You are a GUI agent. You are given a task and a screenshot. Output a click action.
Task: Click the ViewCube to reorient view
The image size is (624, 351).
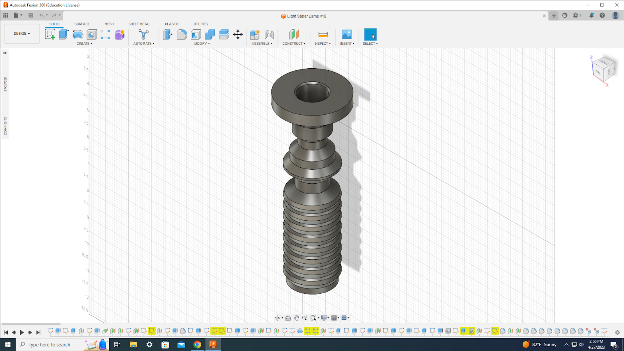pyautogui.click(x=604, y=69)
